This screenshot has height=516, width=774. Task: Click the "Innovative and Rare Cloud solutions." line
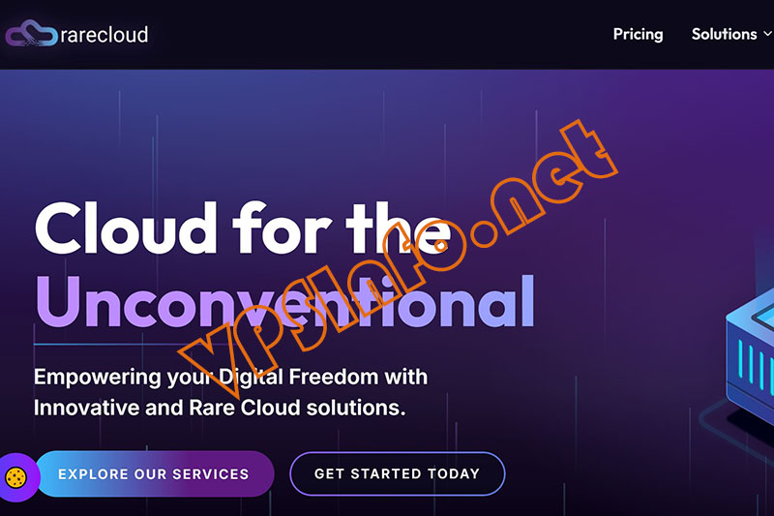(220, 407)
